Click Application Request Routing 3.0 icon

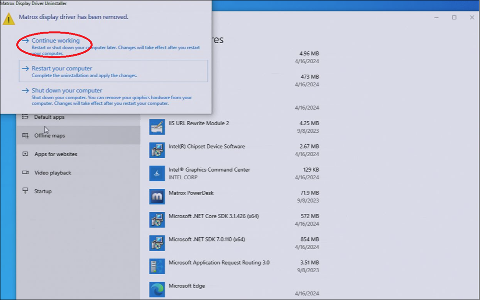coord(157,266)
